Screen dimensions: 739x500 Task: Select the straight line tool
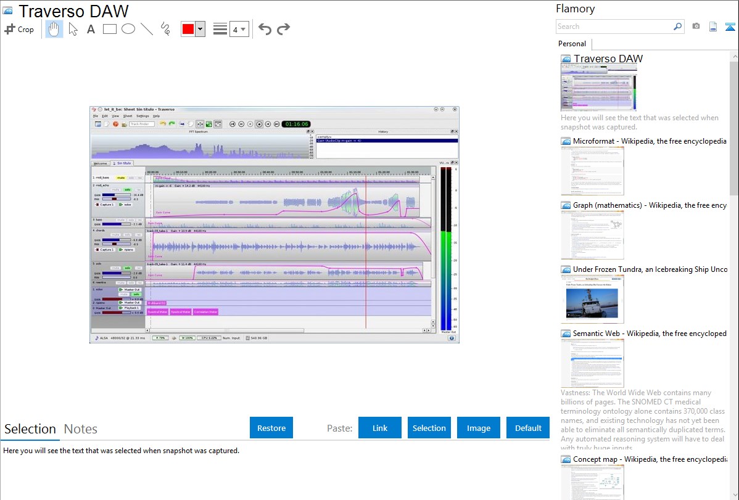pyautogui.click(x=146, y=29)
